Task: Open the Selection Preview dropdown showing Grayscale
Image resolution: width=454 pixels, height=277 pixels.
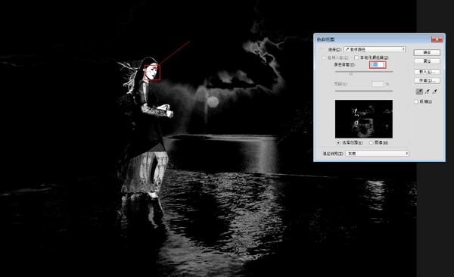Action: click(378, 154)
